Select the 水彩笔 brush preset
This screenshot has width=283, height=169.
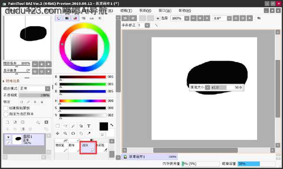click(102, 147)
